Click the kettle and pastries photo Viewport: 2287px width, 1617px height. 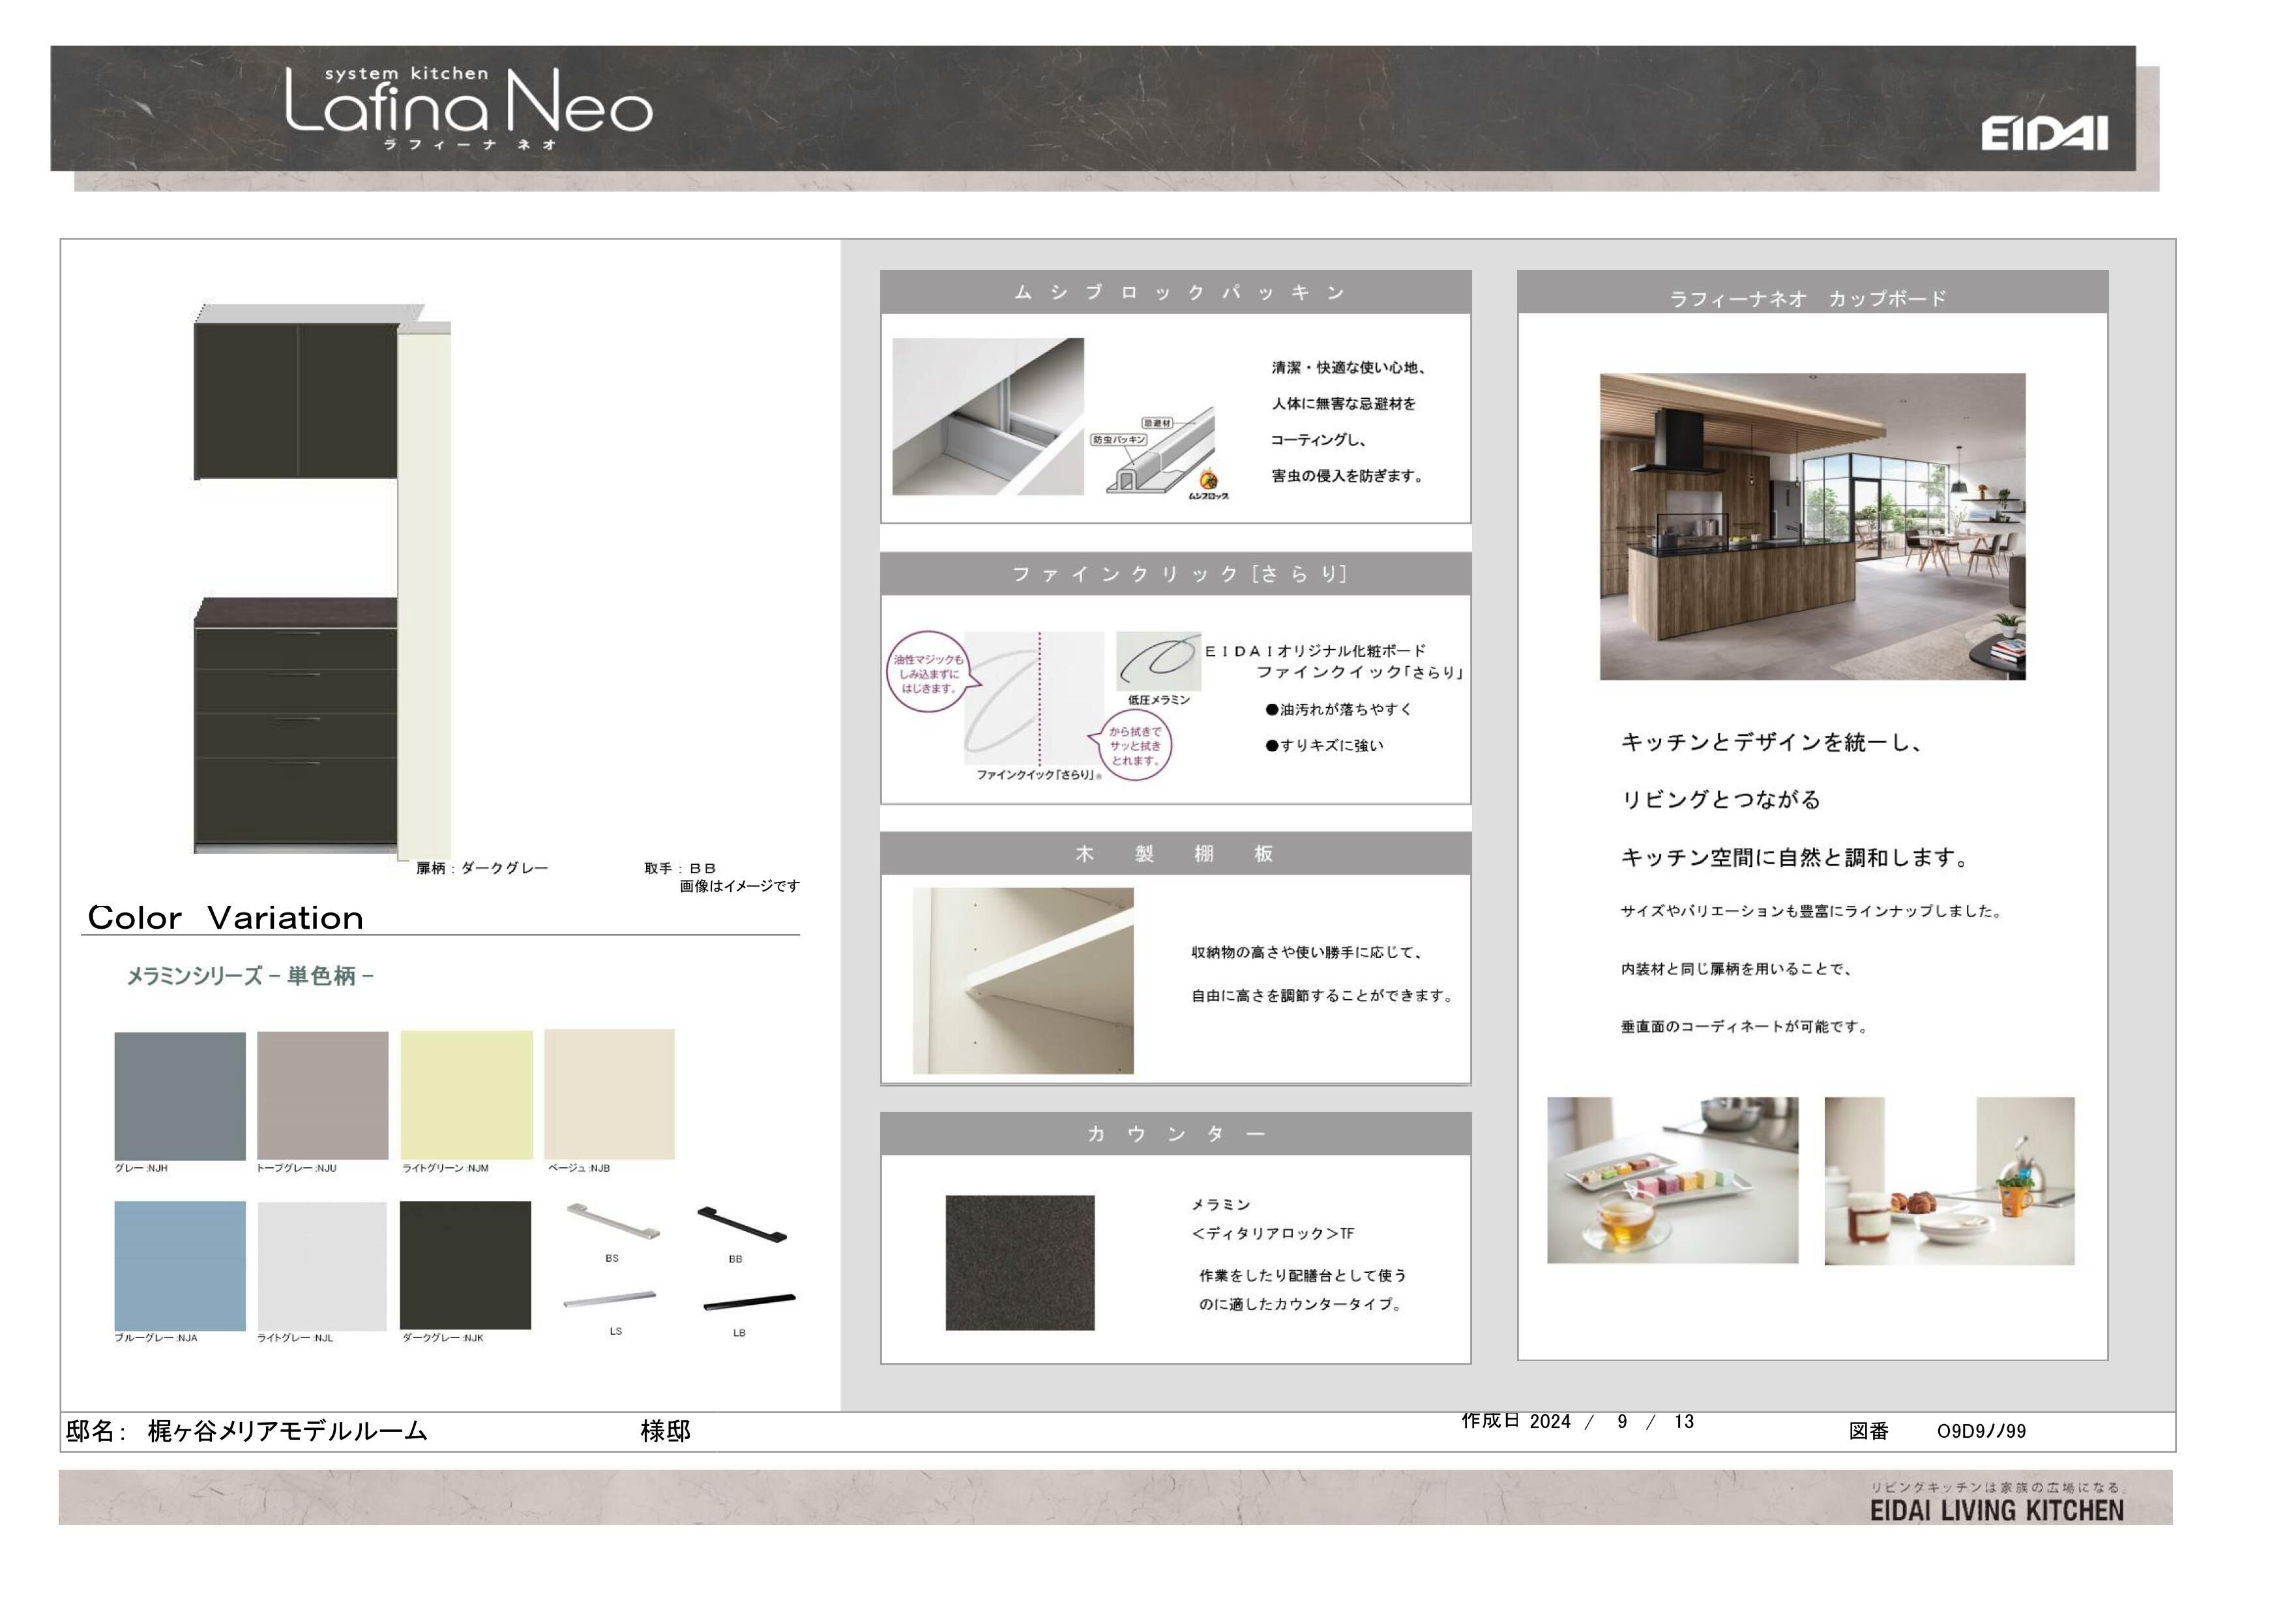click(x=1949, y=1181)
